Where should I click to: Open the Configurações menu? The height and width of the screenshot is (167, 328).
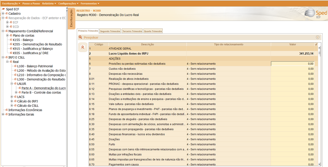(x=68, y=4)
